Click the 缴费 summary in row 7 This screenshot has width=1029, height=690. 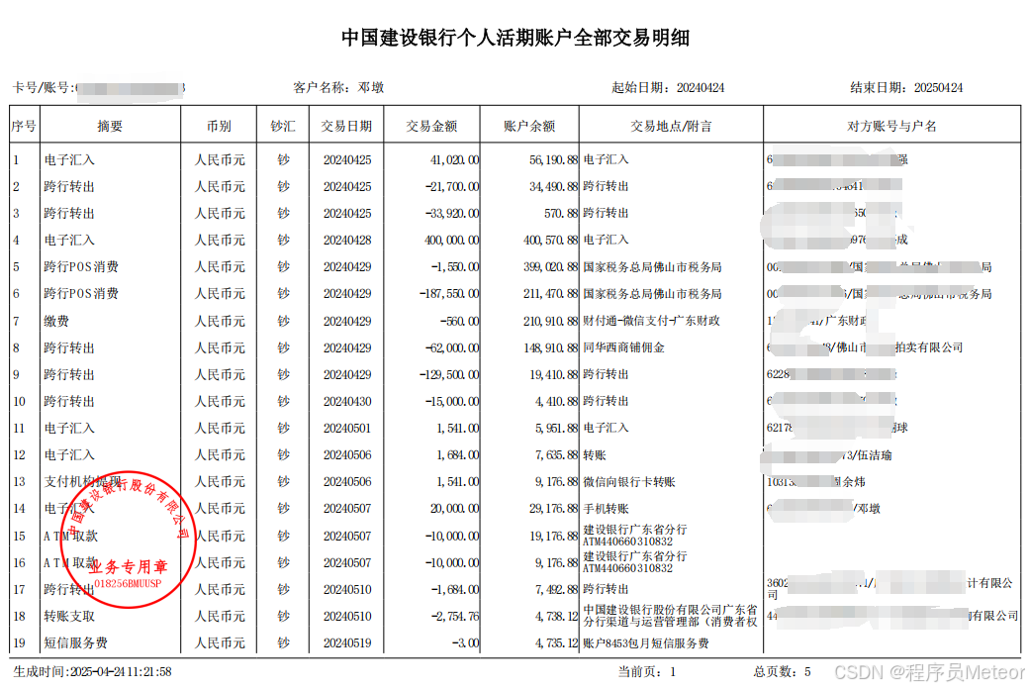56,321
